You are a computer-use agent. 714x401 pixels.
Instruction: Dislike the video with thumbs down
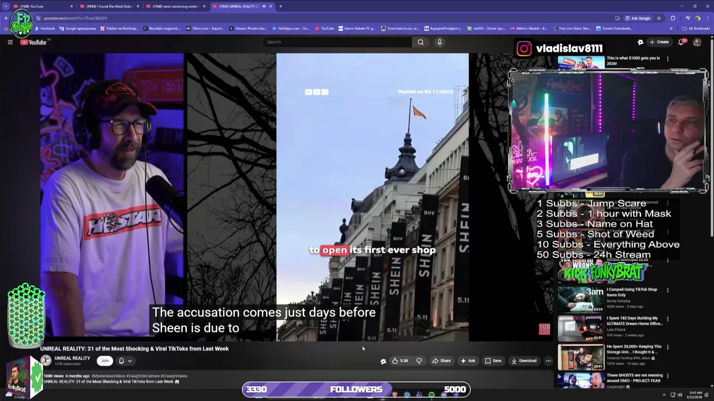coord(419,361)
